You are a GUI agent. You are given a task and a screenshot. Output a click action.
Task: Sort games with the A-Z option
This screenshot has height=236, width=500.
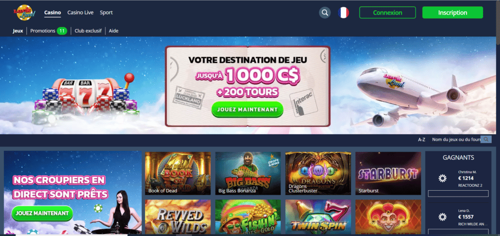pyautogui.click(x=421, y=140)
